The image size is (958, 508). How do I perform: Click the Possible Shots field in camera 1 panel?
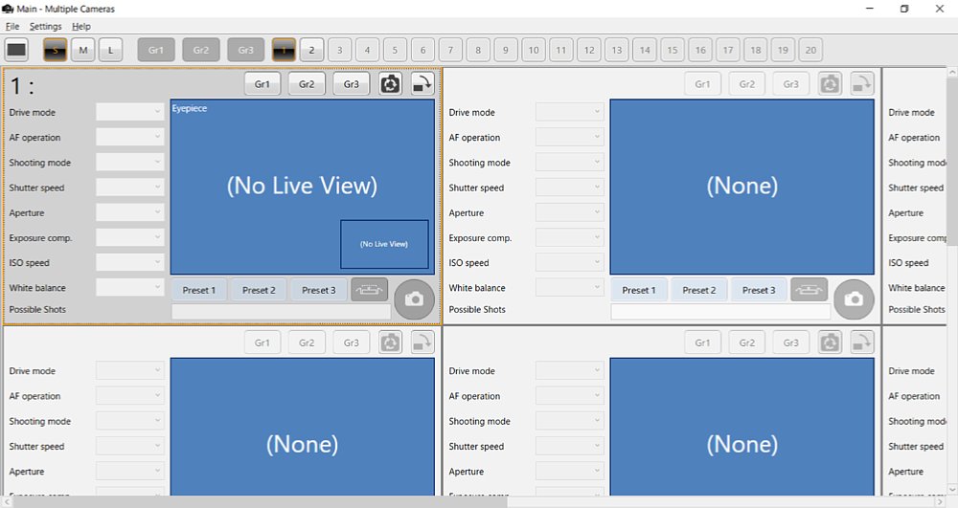pos(281,312)
